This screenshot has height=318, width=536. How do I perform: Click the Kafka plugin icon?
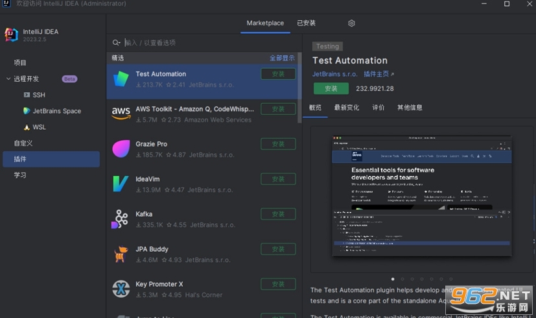pos(120,219)
